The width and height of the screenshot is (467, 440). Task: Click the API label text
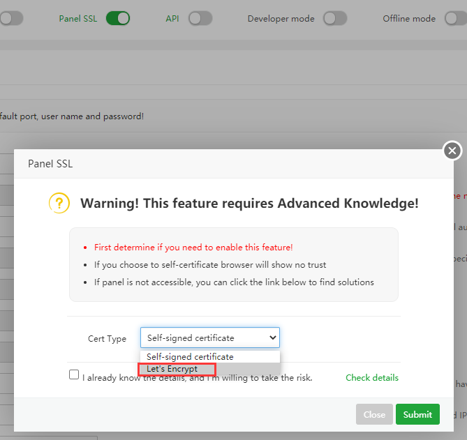(172, 19)
